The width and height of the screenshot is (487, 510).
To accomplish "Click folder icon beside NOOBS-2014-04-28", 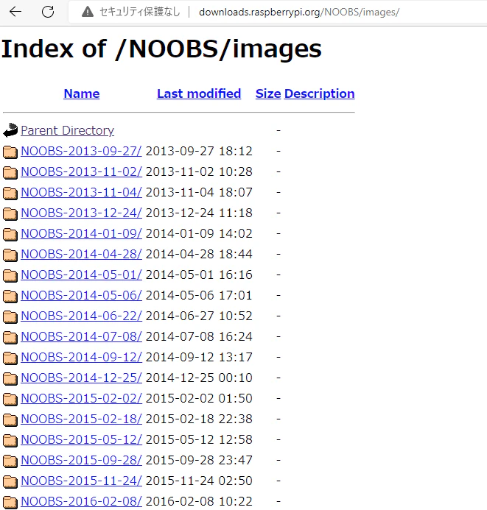I will tap(10, 255).
